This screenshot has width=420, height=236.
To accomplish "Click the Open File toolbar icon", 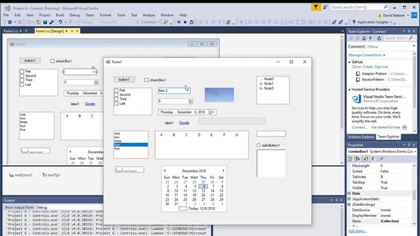I will 39,22.
